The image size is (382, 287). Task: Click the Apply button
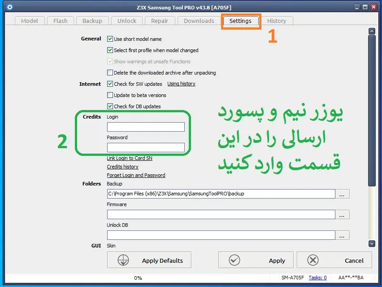[256, 260]
